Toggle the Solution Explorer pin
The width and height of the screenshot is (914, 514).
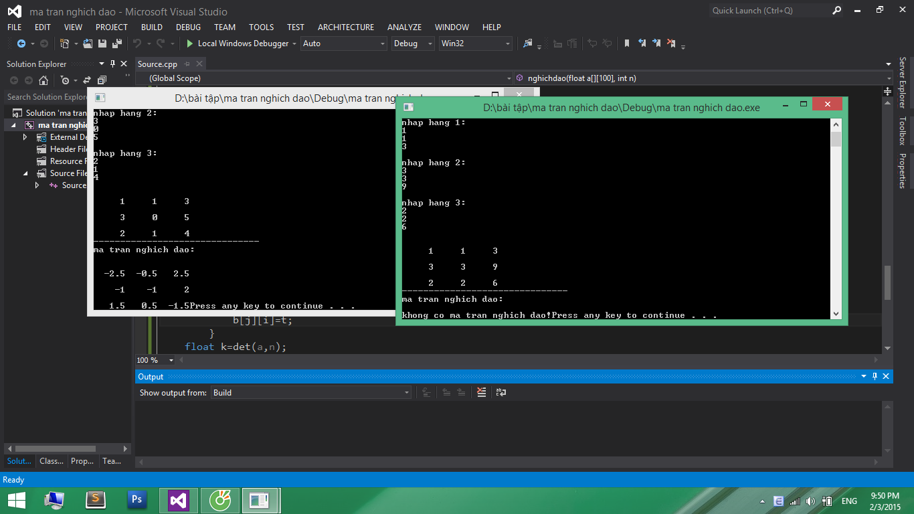112,64
